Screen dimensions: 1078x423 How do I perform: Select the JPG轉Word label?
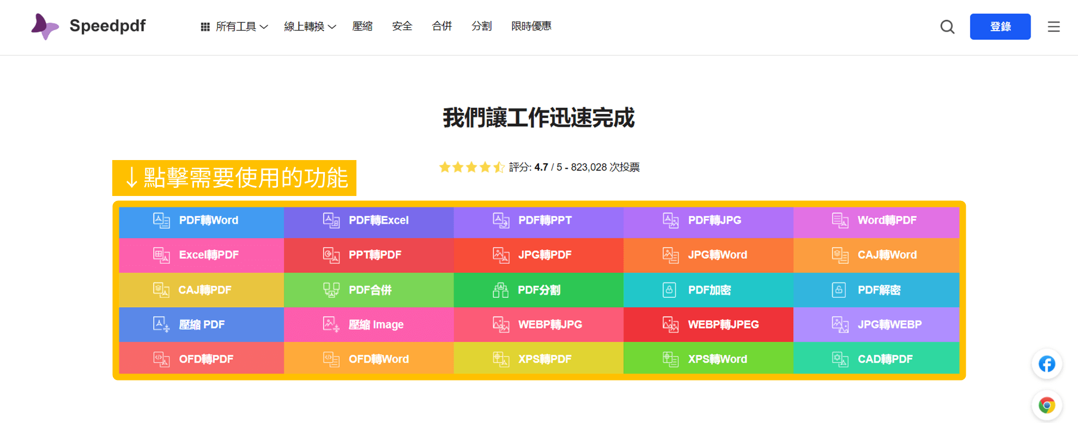pyautogui.click(x=717, y=255)
